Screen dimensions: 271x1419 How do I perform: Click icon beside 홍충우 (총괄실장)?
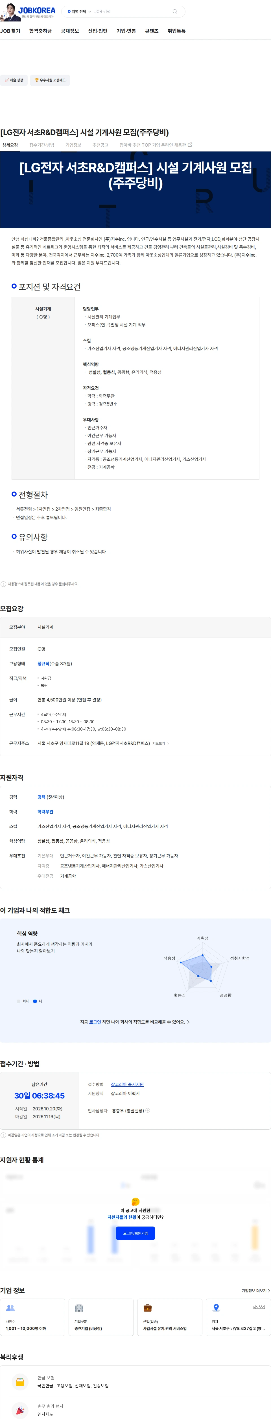[x=148, y=1110]
